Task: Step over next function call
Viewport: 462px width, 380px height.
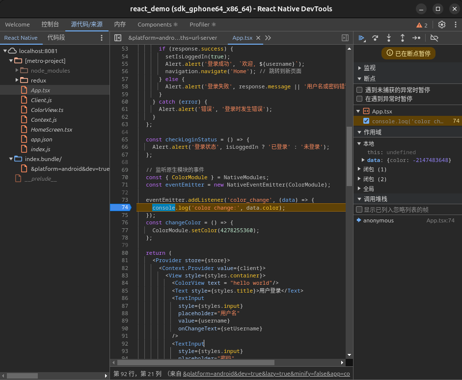Action: (x=375, y=38)
